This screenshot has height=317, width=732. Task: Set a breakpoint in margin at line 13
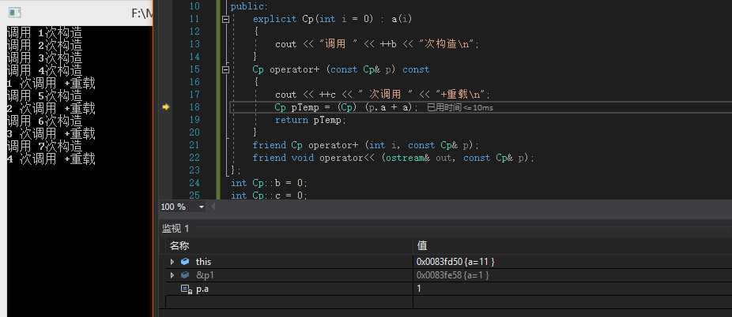166,44
